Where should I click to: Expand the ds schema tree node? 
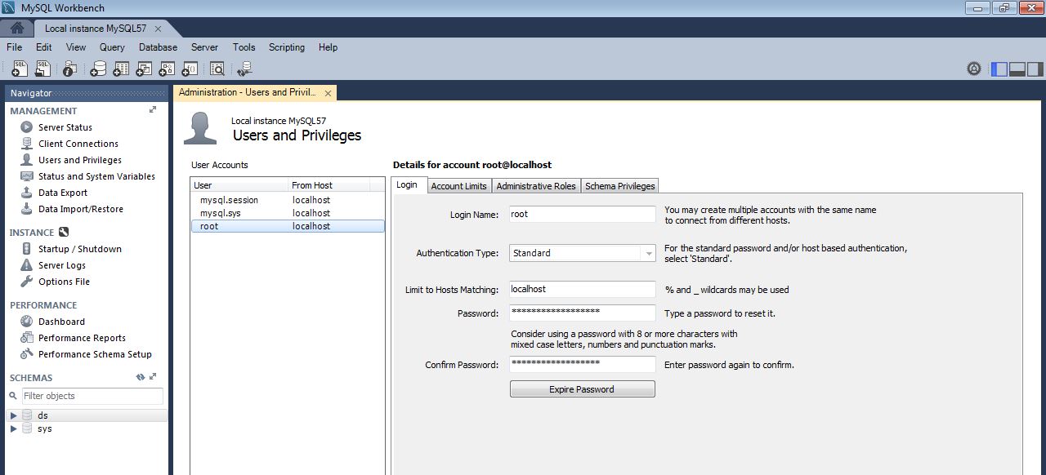pyautogui.click(x=13, y=415)
